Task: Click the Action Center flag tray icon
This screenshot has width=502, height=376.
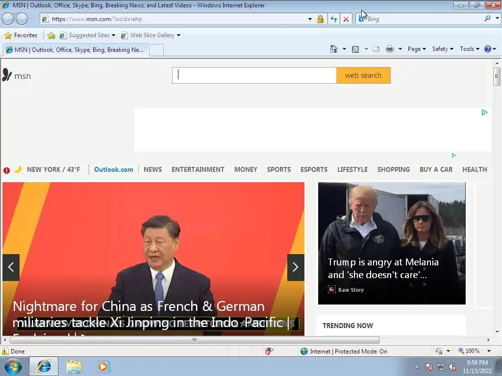Action: 429,367
